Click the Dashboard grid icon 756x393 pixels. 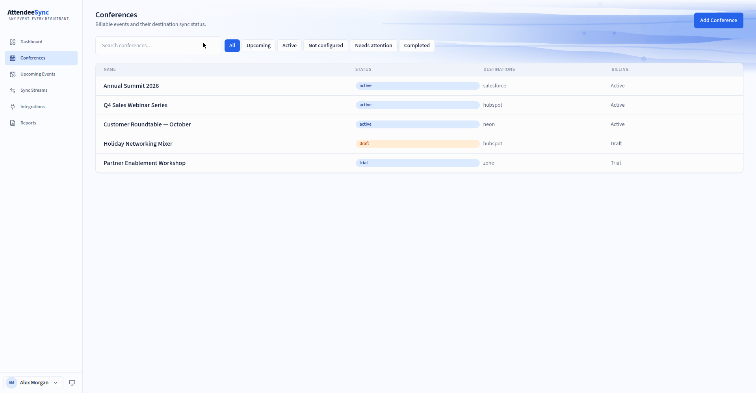point(13,42)
